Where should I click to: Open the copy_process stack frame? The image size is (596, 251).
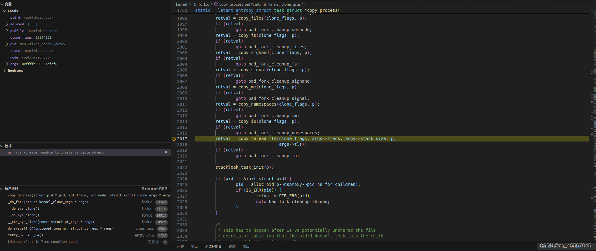[x=85, y=195]
